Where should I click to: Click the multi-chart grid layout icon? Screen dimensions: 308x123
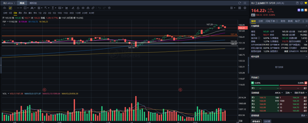(x=240, y=8)
